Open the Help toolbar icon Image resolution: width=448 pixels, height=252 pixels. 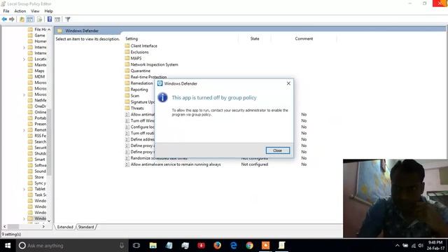click(50, 19)
